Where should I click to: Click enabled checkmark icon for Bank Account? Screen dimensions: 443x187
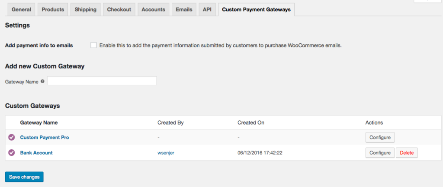pyautogui.click(x=11, y=153)
